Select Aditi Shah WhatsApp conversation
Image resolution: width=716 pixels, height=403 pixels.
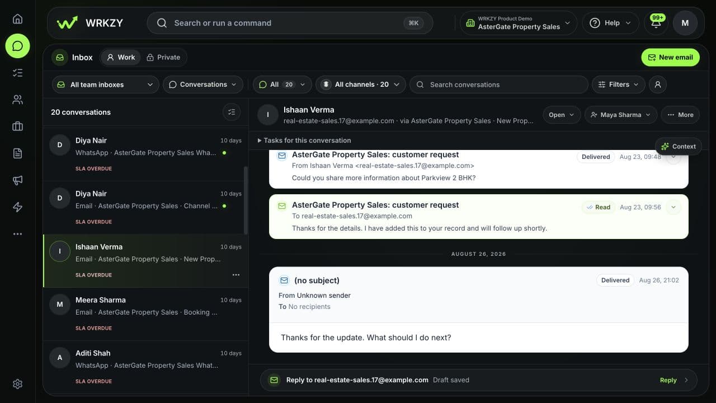[x=145, y=367]
